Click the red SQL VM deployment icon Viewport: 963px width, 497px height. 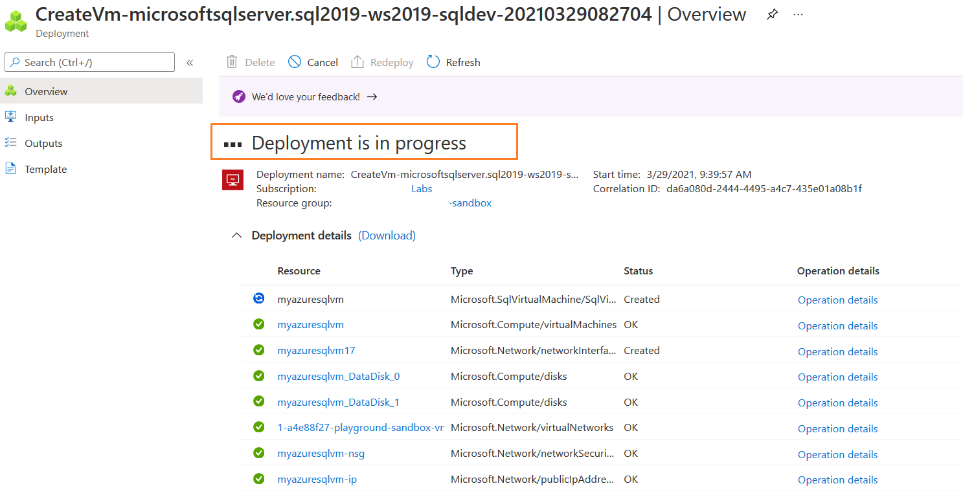(x=232, y=180)
